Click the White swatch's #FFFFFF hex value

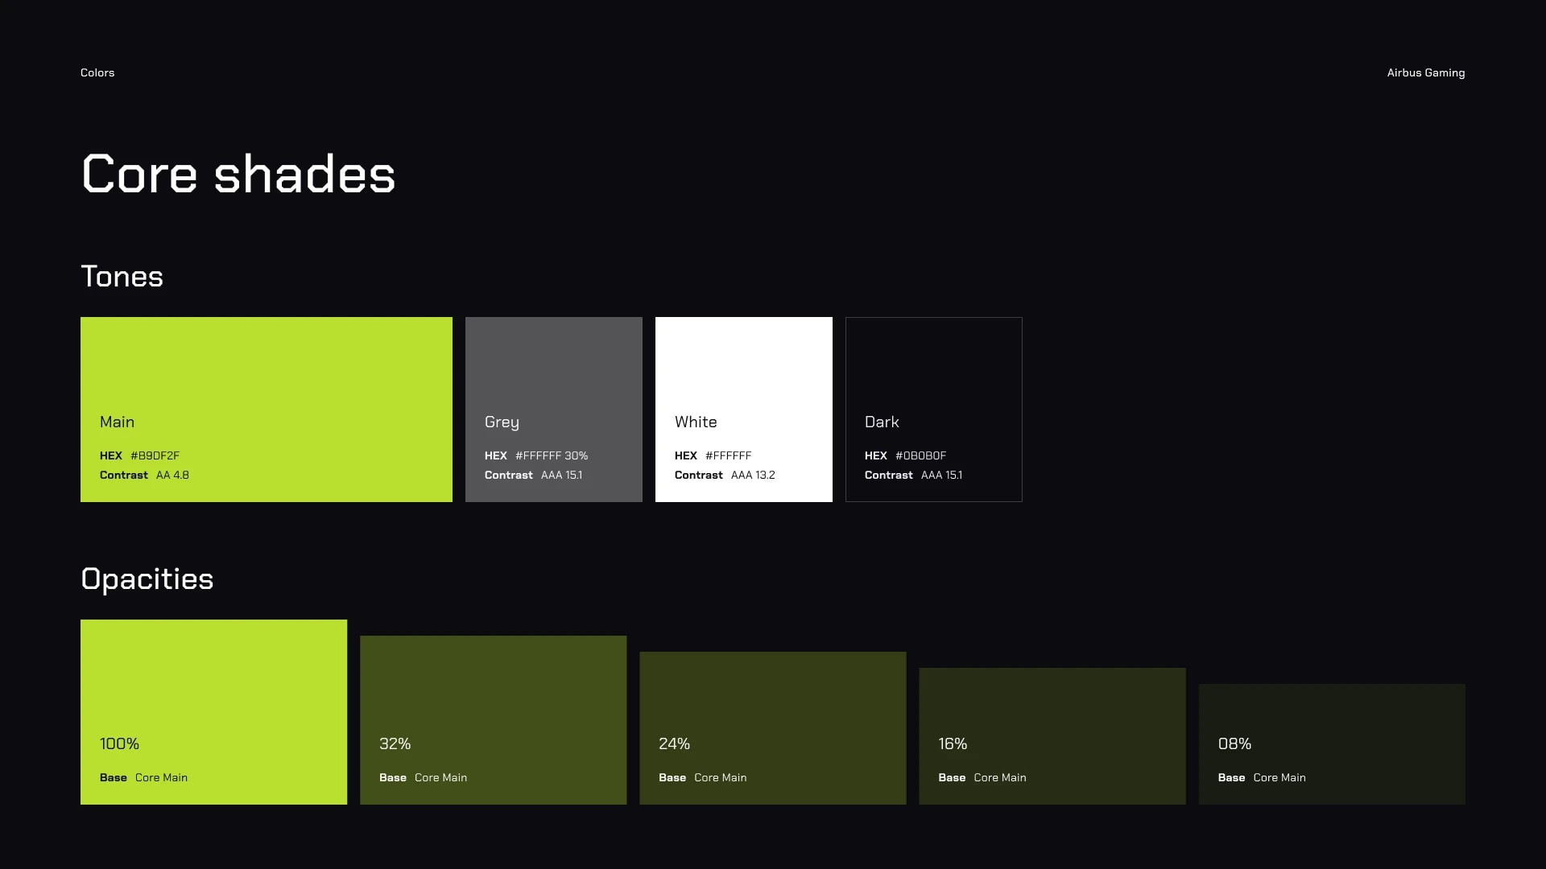[x=729, y=455]
